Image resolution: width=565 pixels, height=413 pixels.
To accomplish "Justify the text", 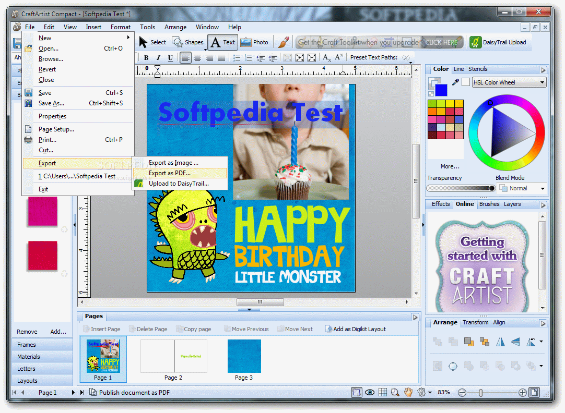I will [221, 57].
